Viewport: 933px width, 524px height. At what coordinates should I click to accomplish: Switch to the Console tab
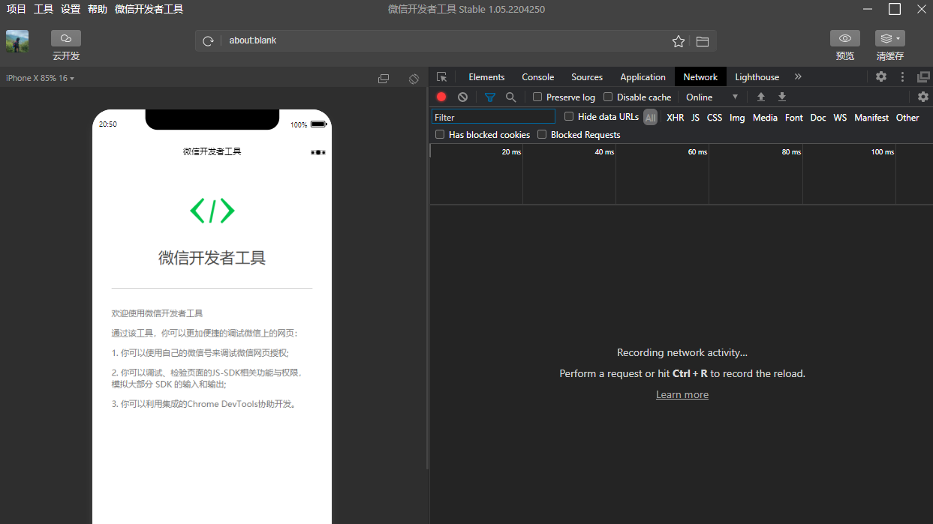click(537, 76)
